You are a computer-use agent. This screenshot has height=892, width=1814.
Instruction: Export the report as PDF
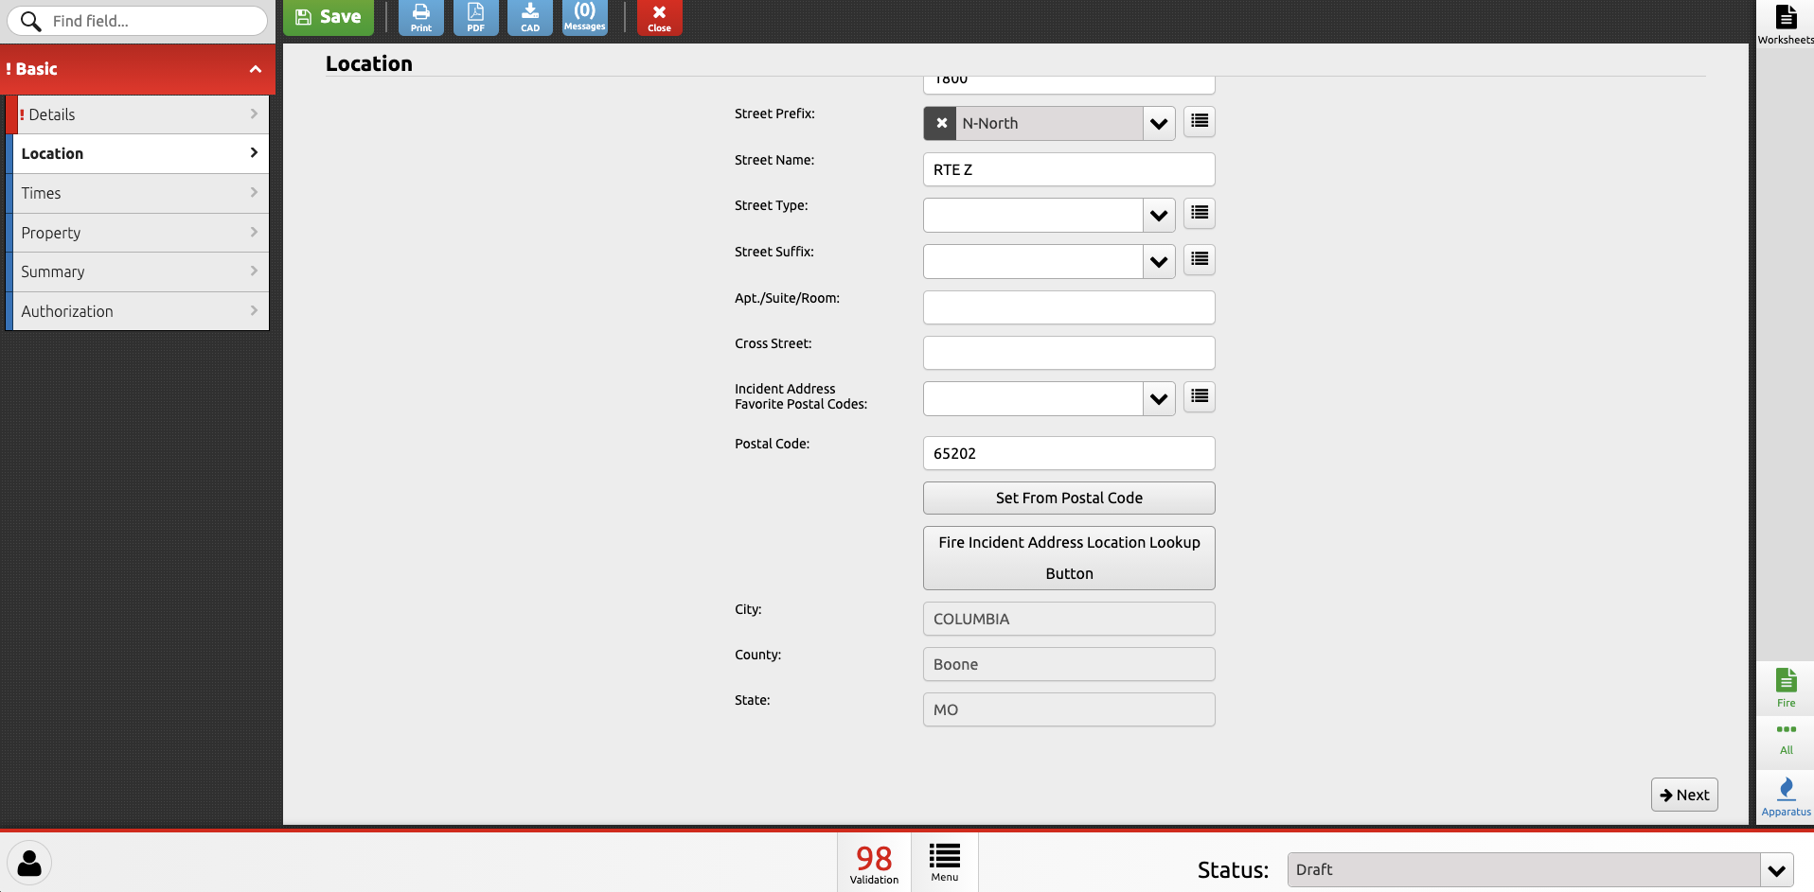click(475, 17)
